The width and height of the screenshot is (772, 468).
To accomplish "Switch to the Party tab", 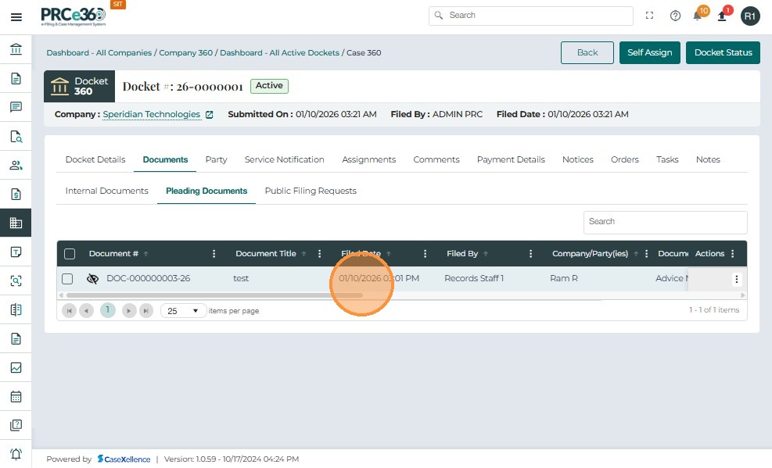I will point(216,159).
